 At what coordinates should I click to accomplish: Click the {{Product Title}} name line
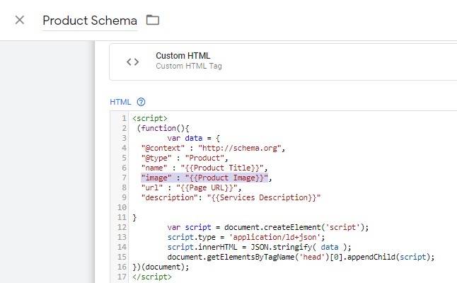[x=204, y=168]
